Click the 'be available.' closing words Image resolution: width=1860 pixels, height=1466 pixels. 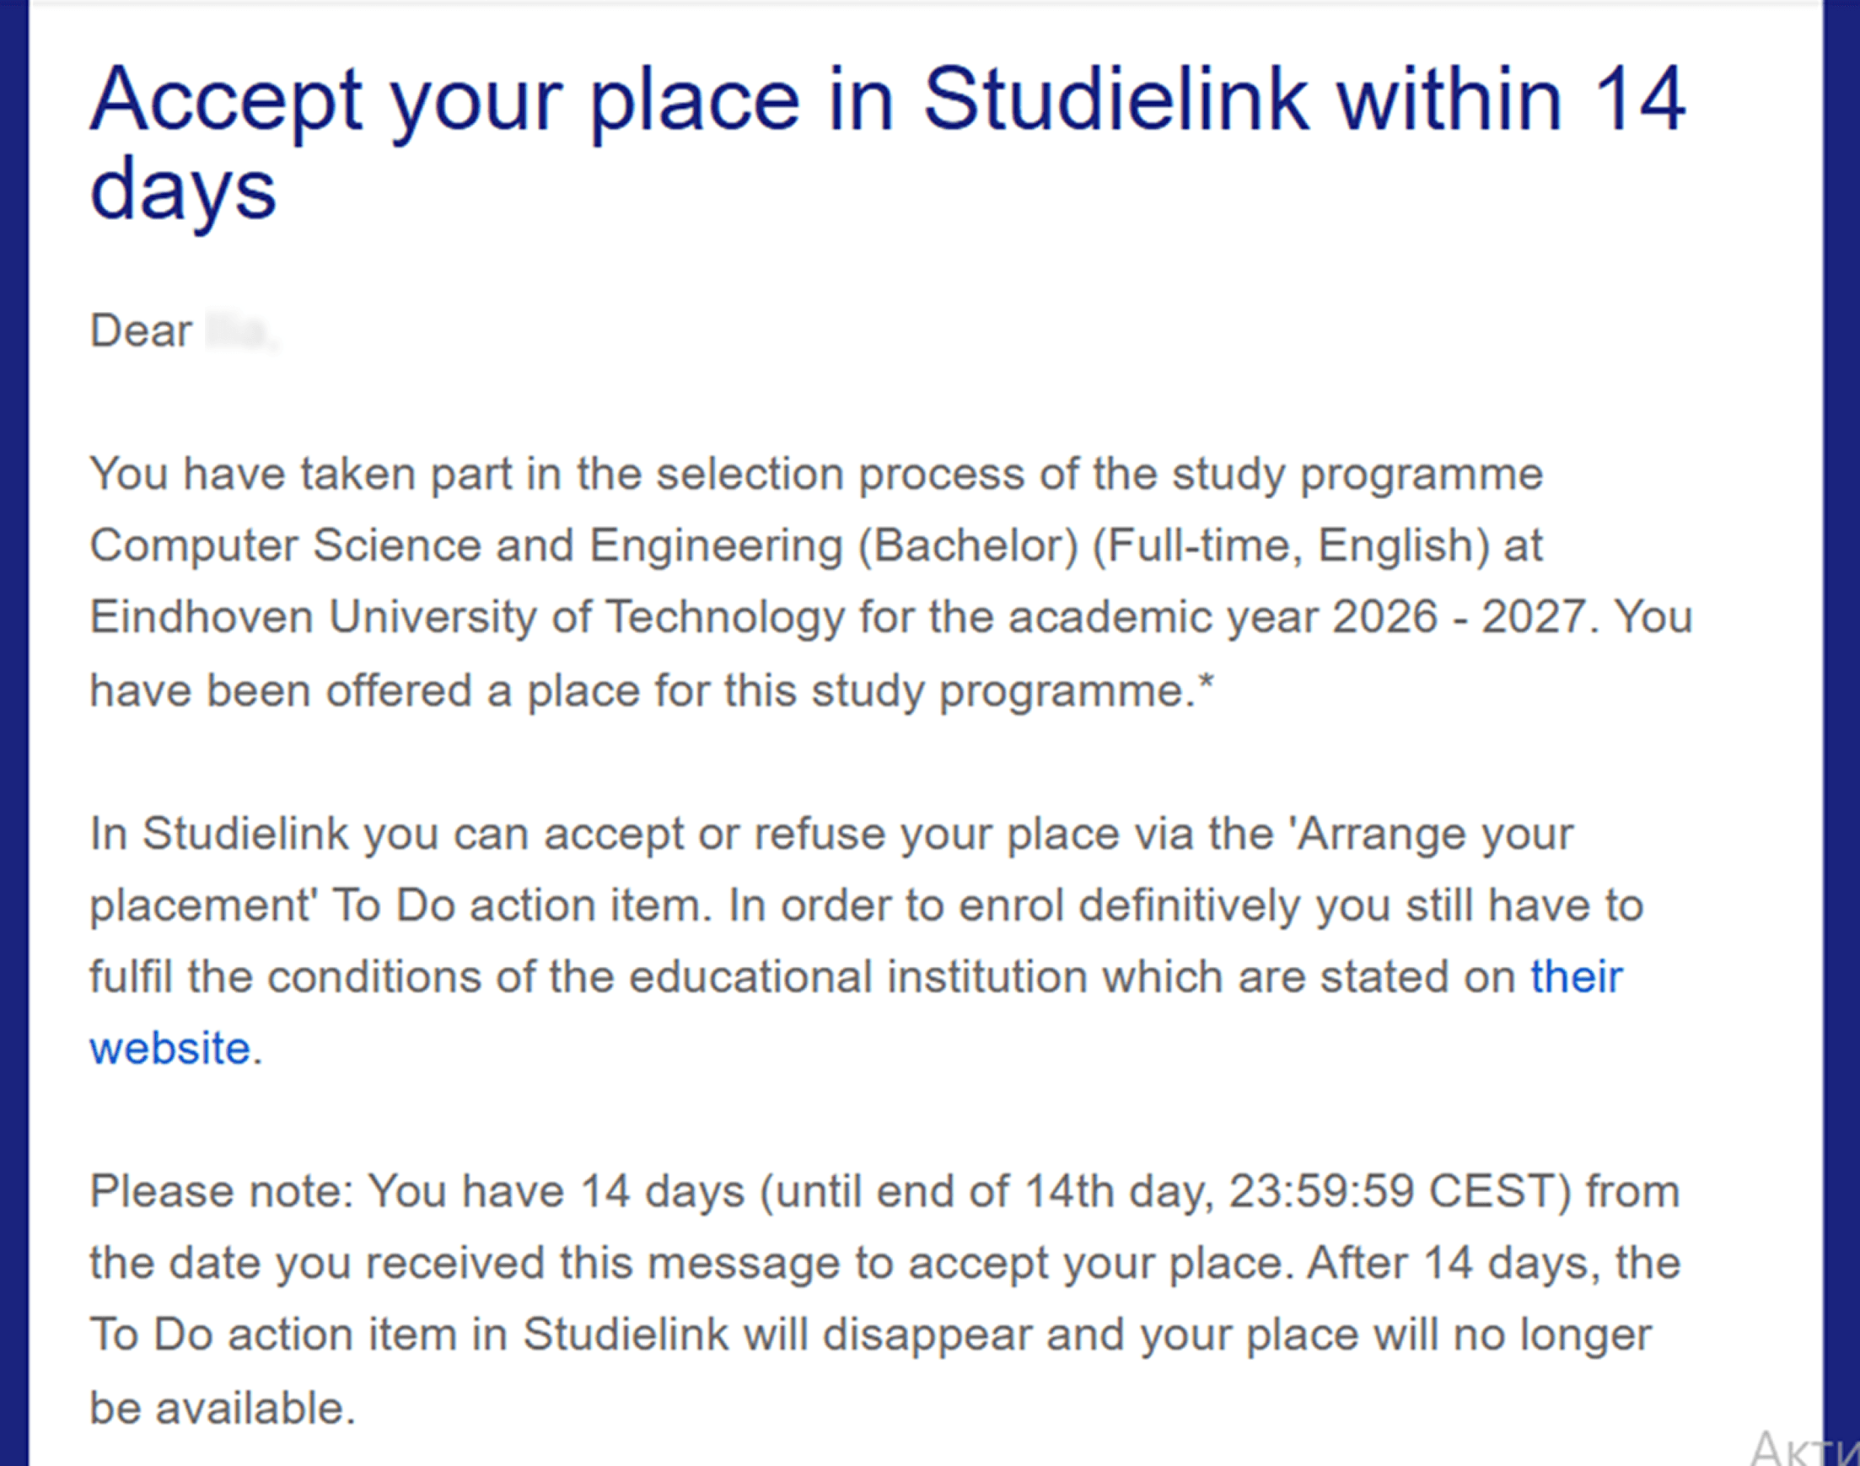pyautogui.click(x=223, y=1409)
